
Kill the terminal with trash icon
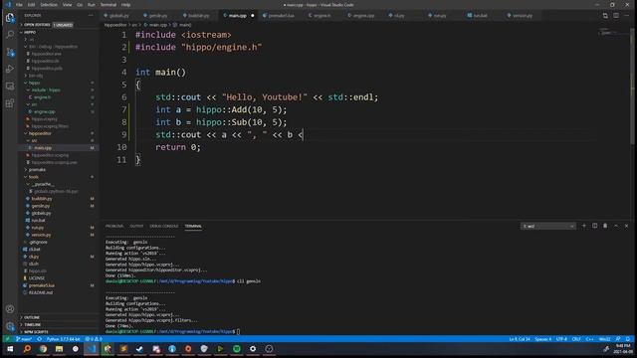(x=605, y=226)
